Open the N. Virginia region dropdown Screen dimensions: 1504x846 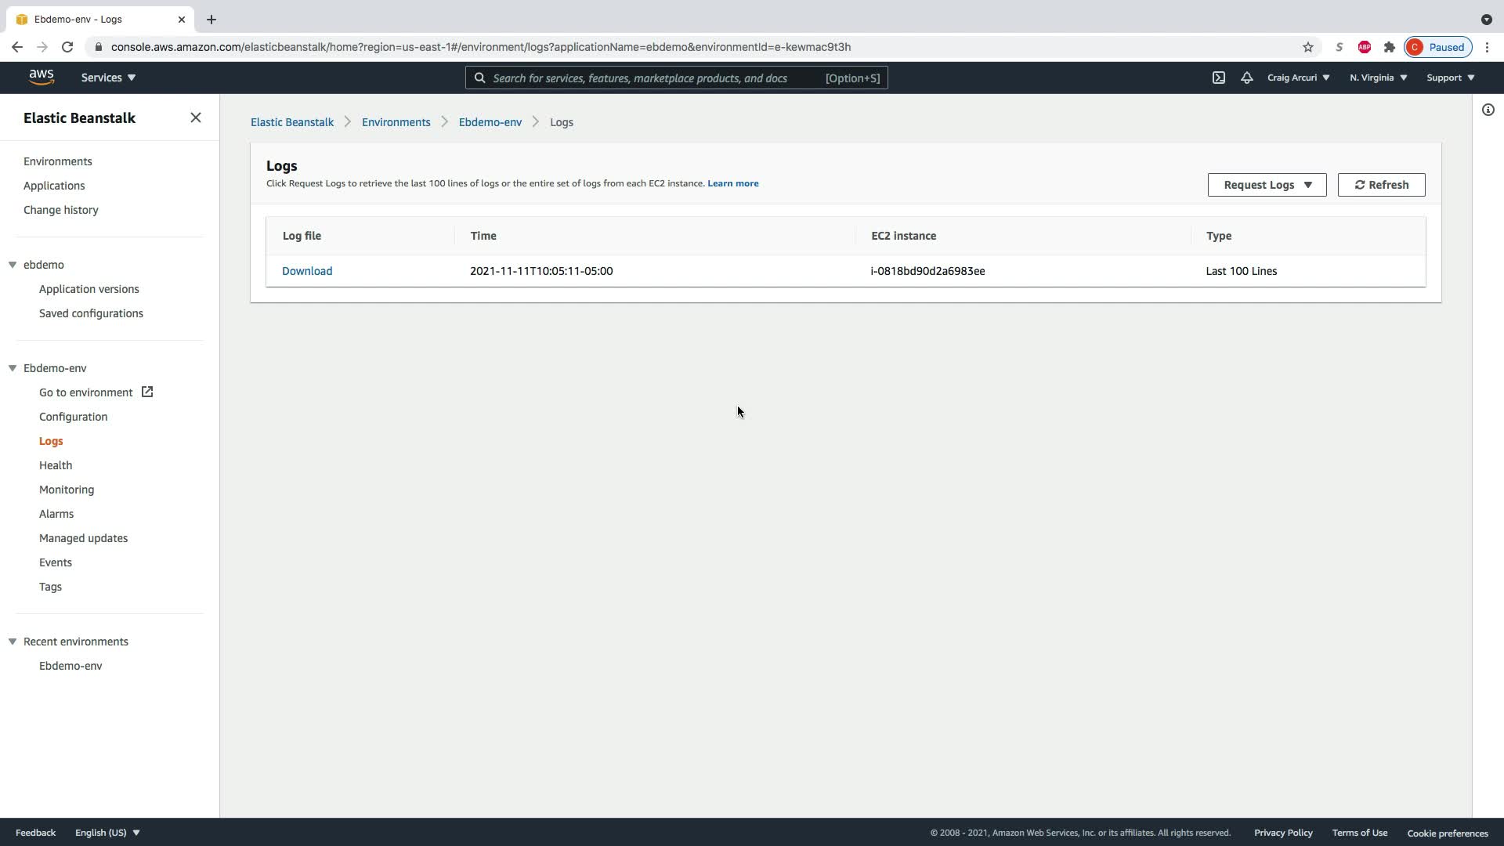(1378, 78)
